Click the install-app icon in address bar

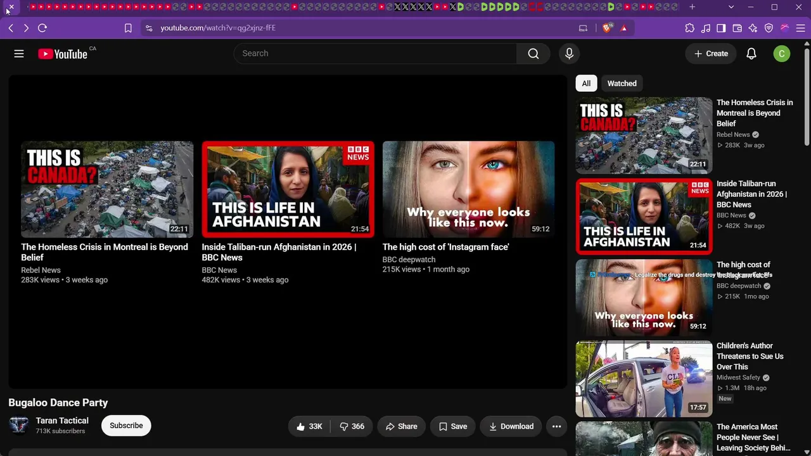tap(583, 28)
